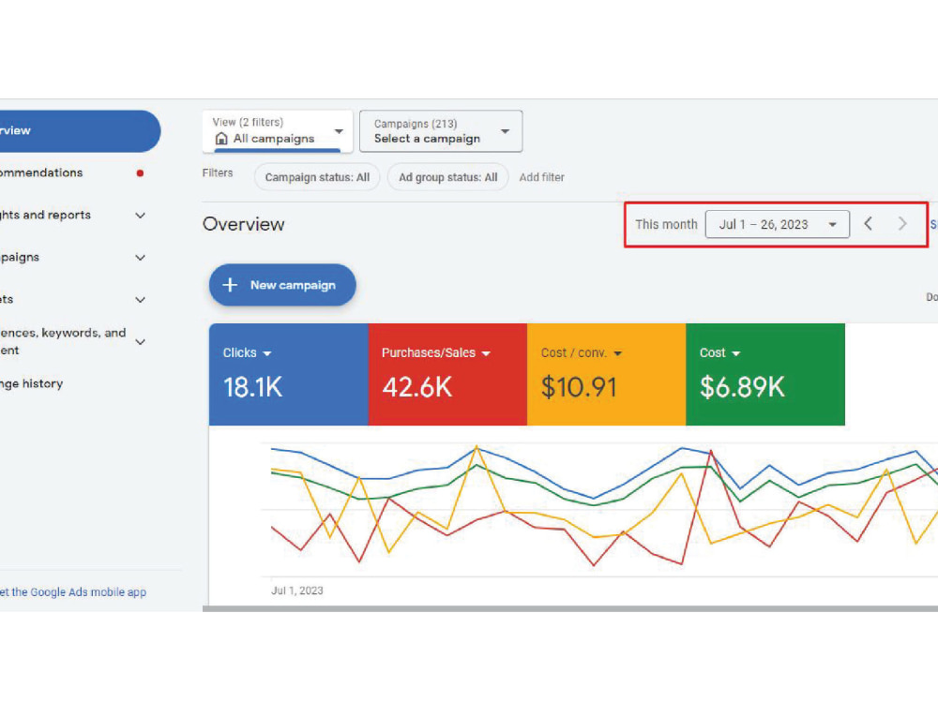The height and width of the screenshot is (703, 938).
Task: Expand Insights and reports chevron
Action: coord(140,216)
